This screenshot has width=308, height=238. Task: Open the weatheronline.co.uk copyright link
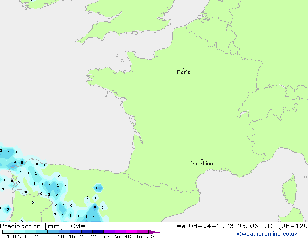(x=267, y=234)
